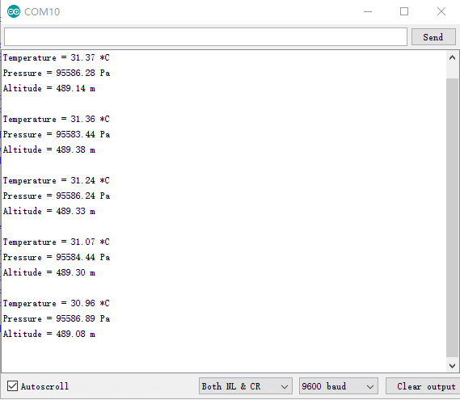
Task: Close the COM10 serial monitor window
Action: click(441, 12)
